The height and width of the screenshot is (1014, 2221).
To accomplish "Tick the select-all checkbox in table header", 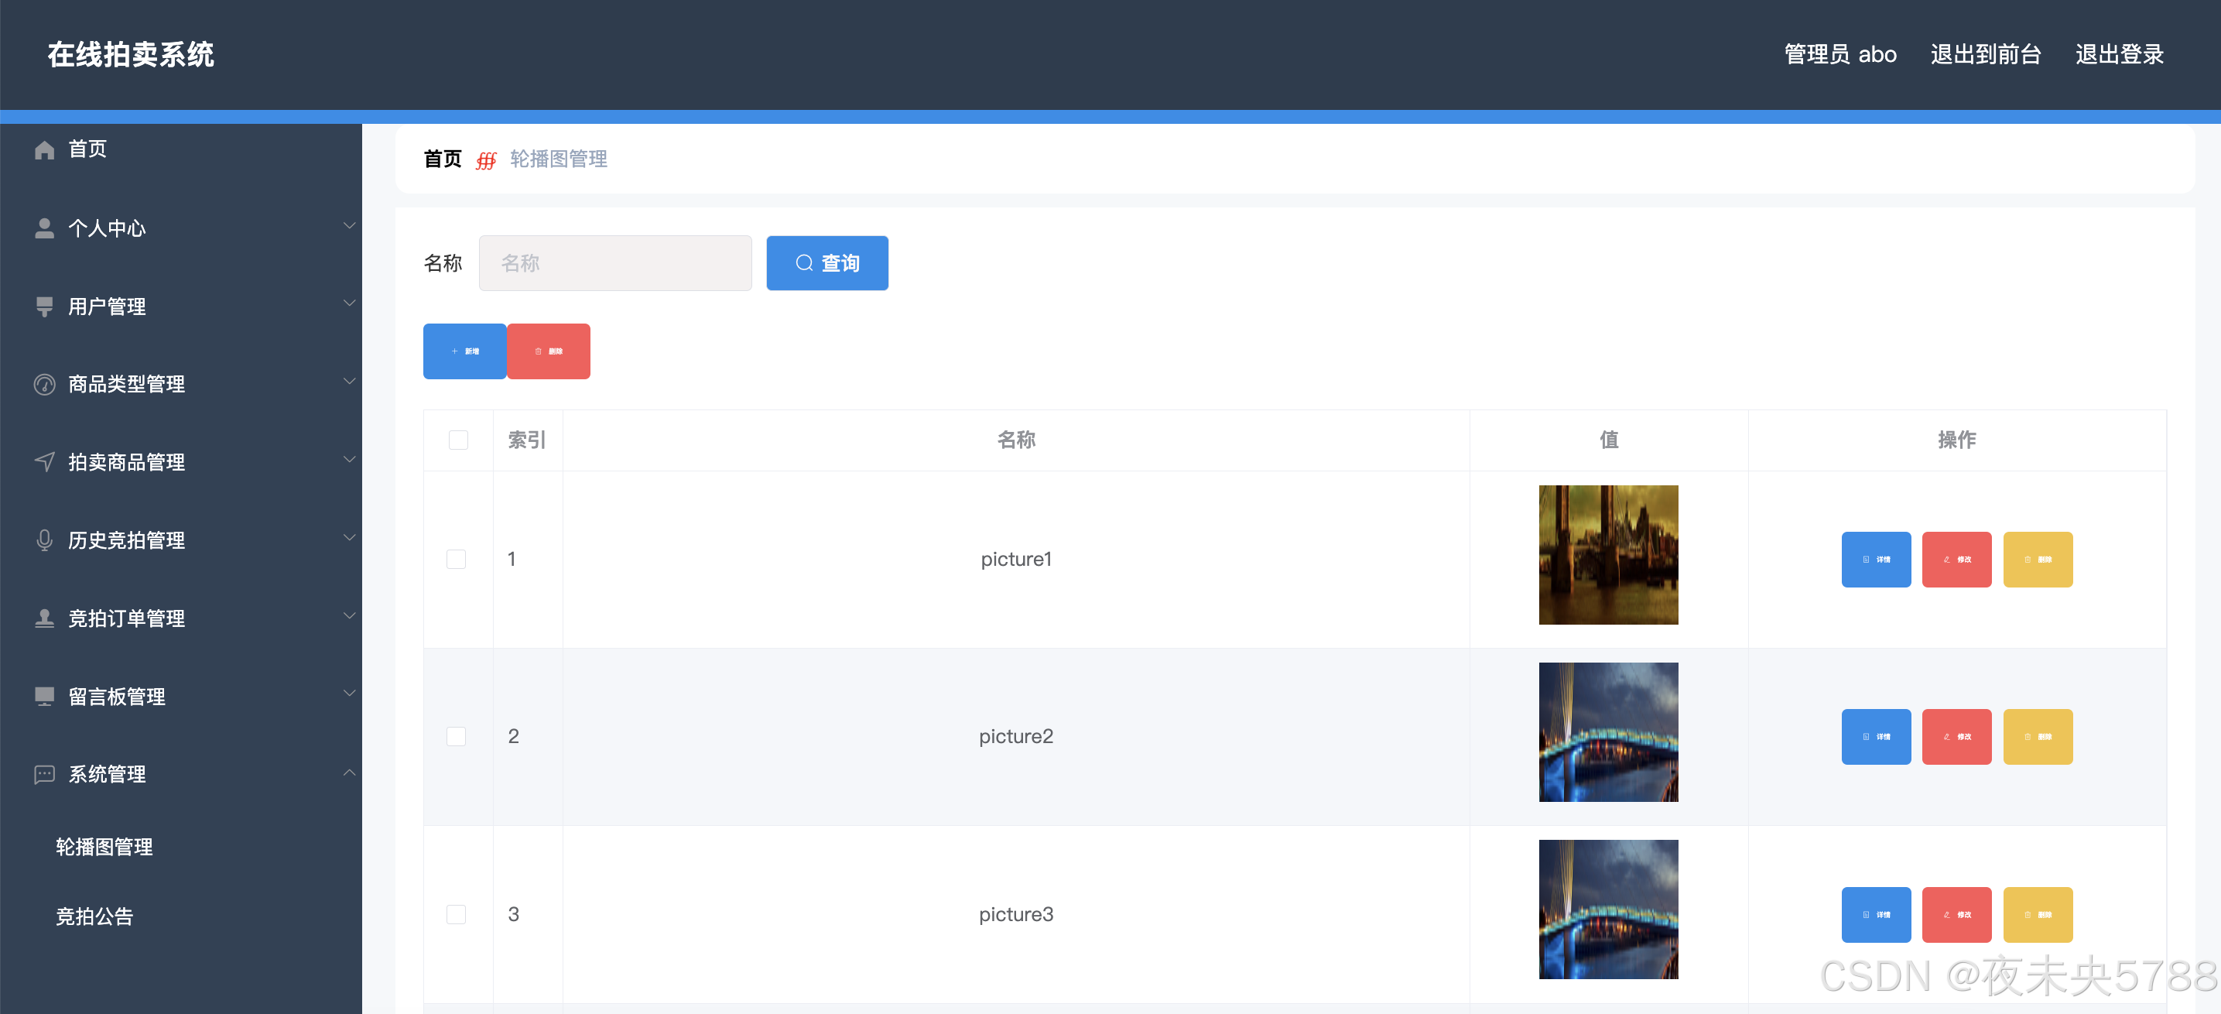I will click(458, 440).
